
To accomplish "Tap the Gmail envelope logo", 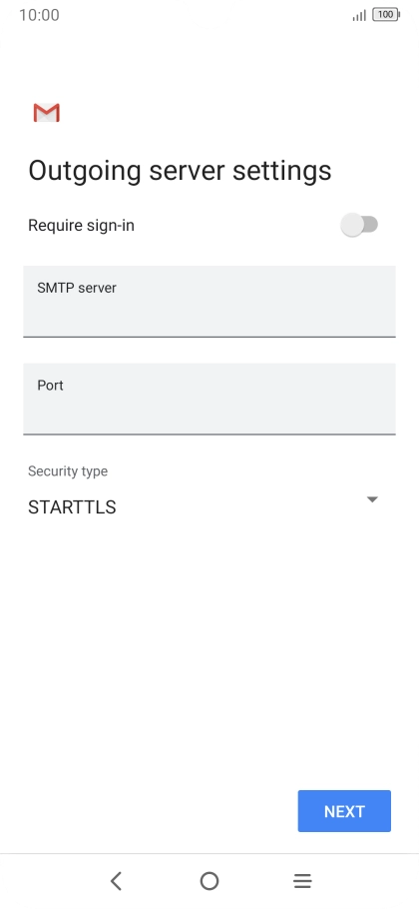I will coord(46,113).
